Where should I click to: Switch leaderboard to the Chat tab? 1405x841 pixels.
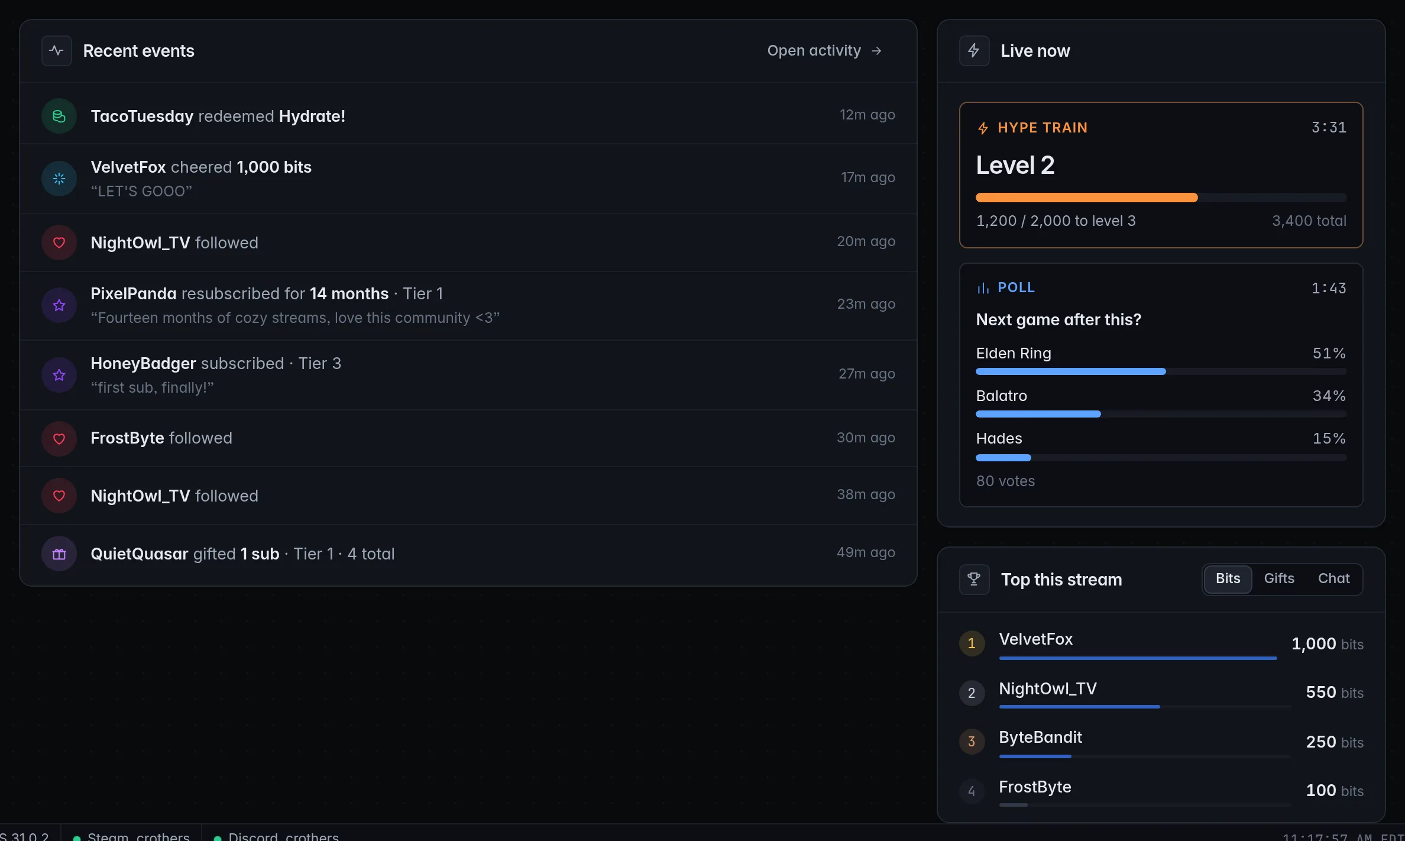[1334, 578]
